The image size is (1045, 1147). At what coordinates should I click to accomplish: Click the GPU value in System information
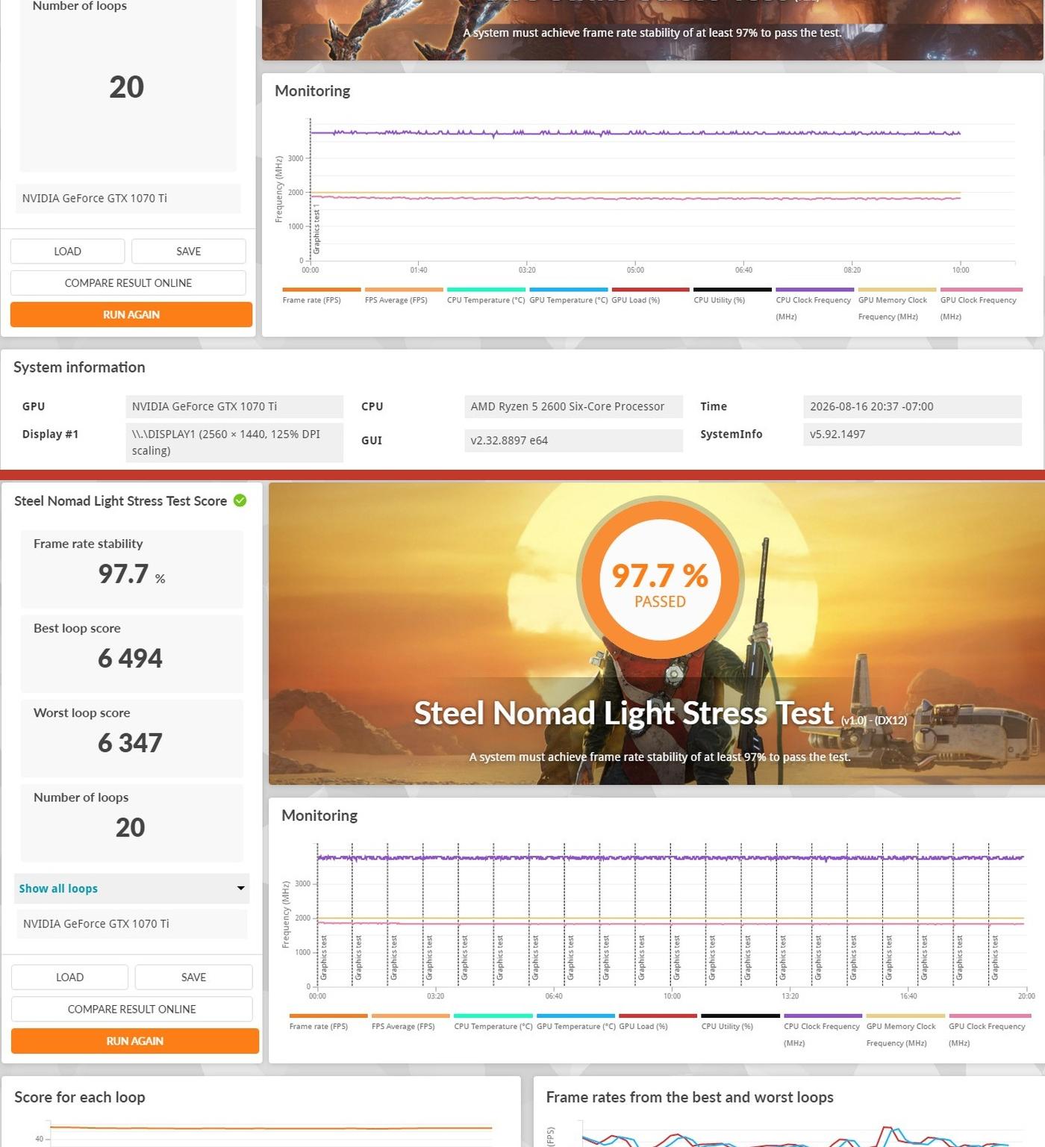pos(234,406)
